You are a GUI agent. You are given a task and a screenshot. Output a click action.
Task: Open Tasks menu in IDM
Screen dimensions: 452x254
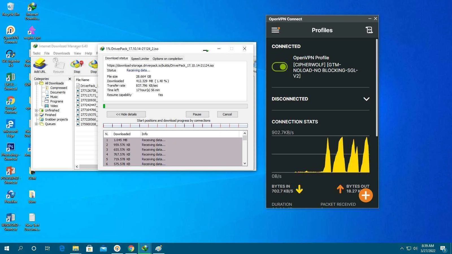point(36,53)
